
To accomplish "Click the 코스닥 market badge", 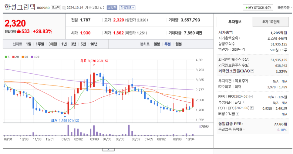I will click(56, 8).
